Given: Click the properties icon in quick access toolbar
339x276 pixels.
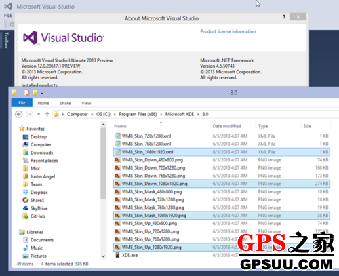Looking at the screenshot, I should 27,92.
